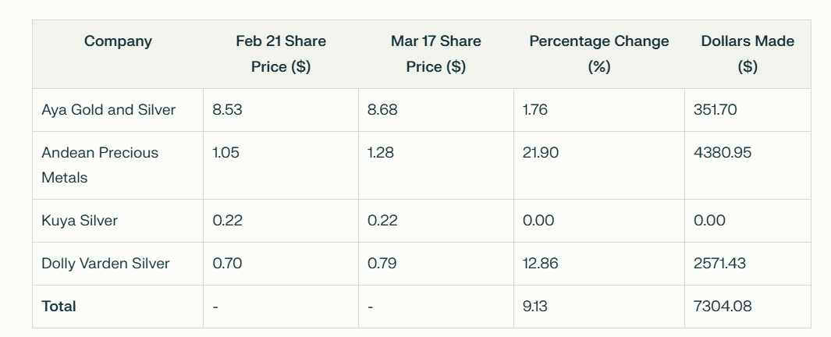Click the 12.86 percentage change value
Screen dimensions: 831x337
(540, 264)
